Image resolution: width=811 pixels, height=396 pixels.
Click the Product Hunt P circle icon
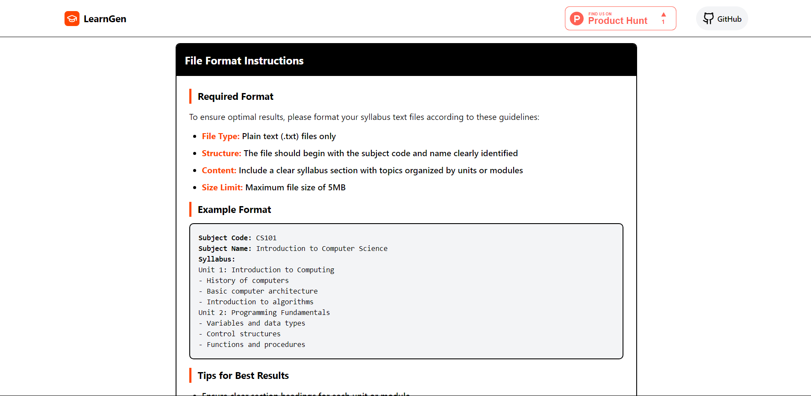click(577, 18)
